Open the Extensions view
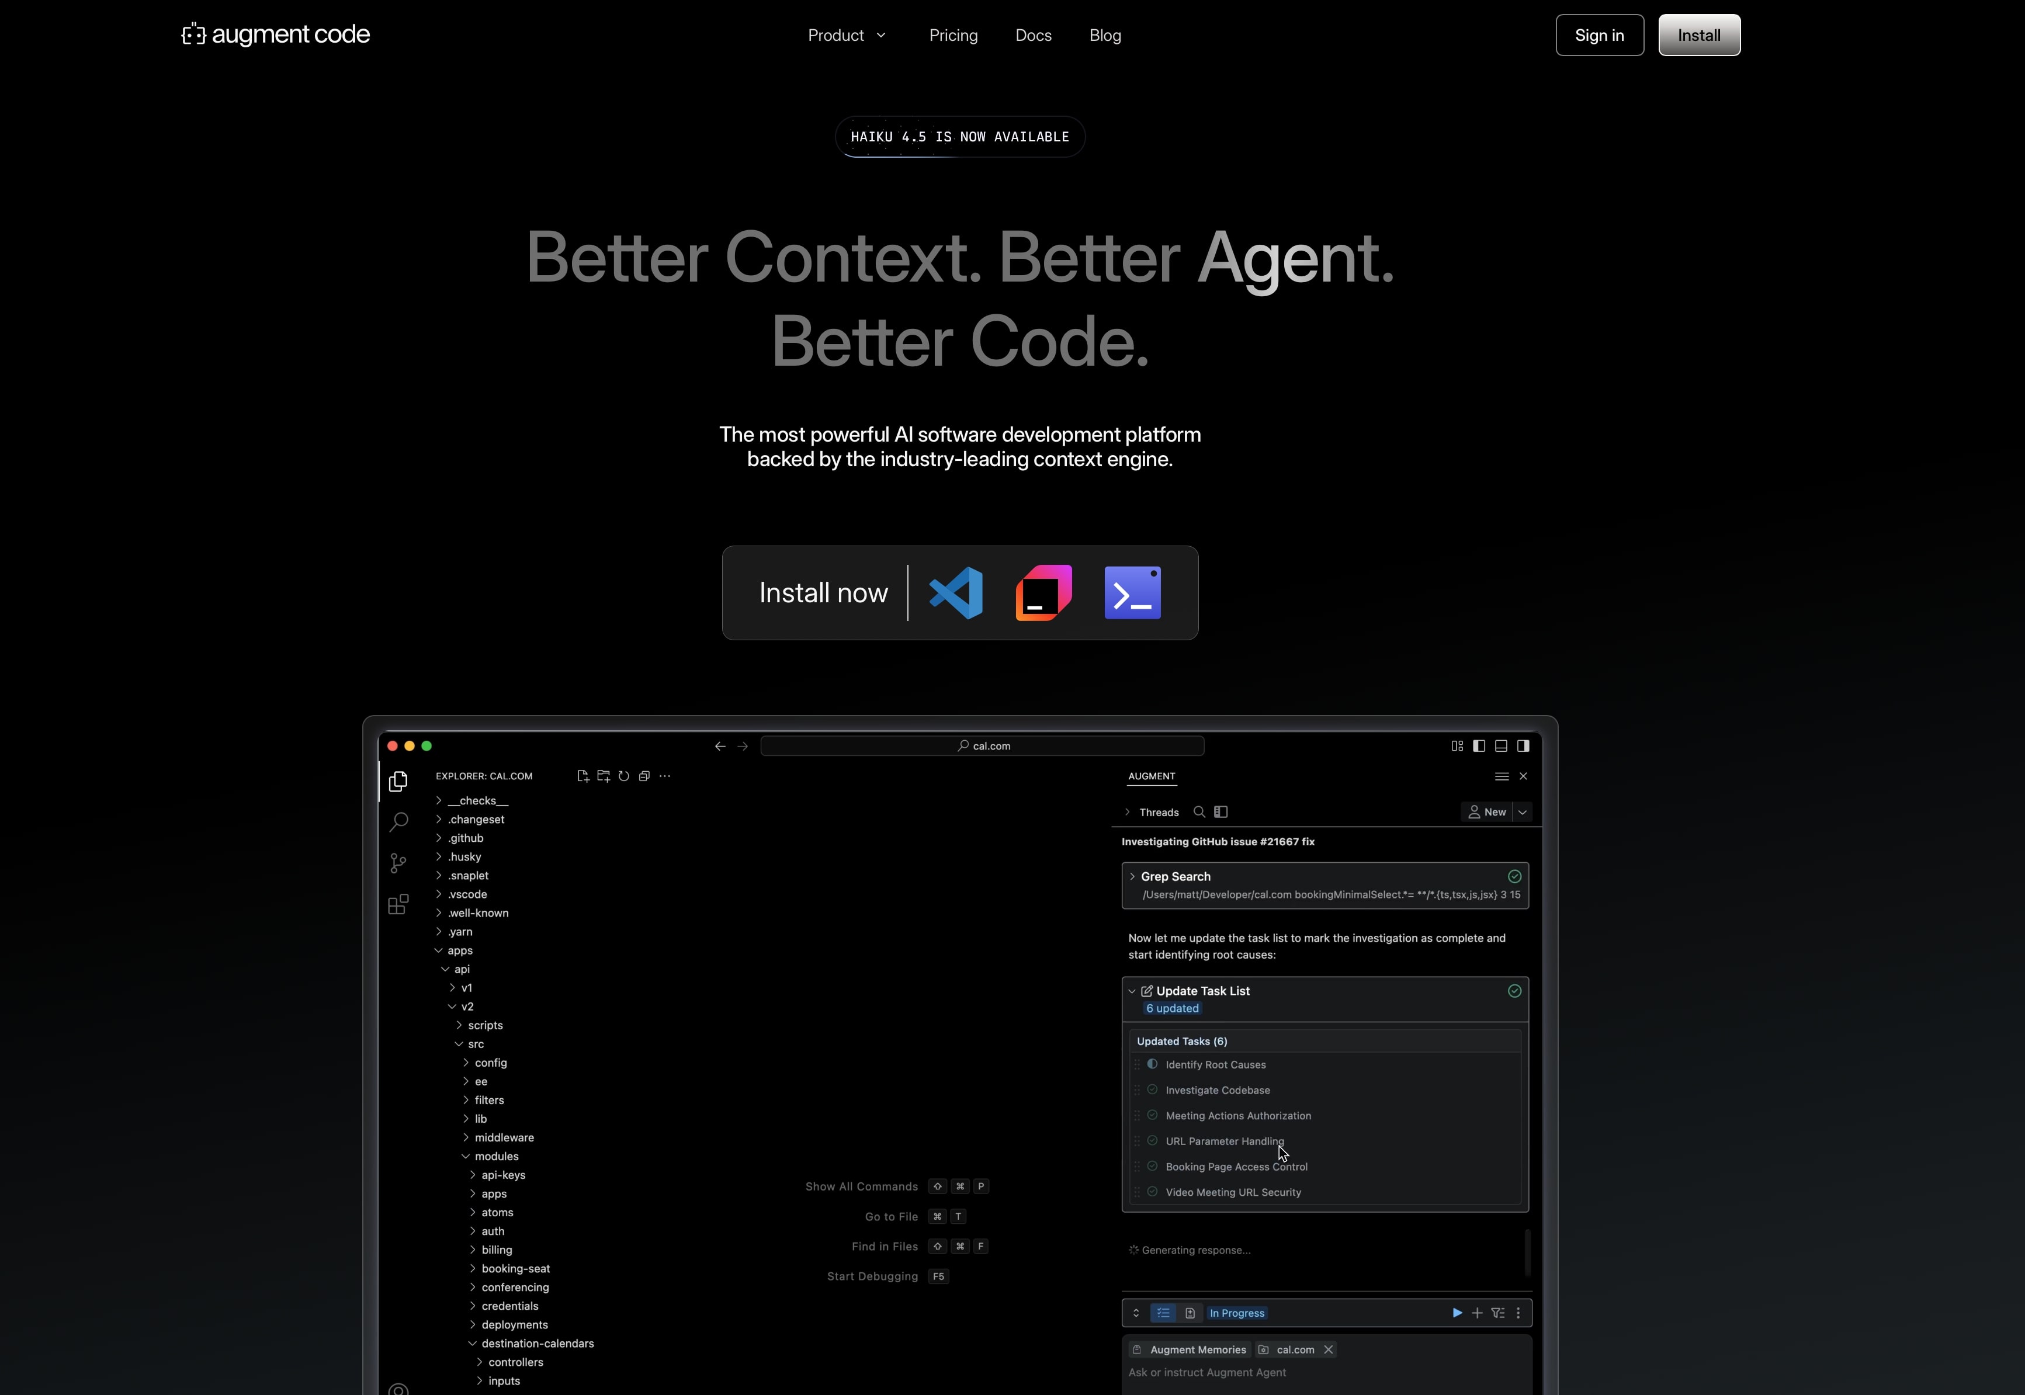Screen dimensions: 2025x1395 [398, 905]
